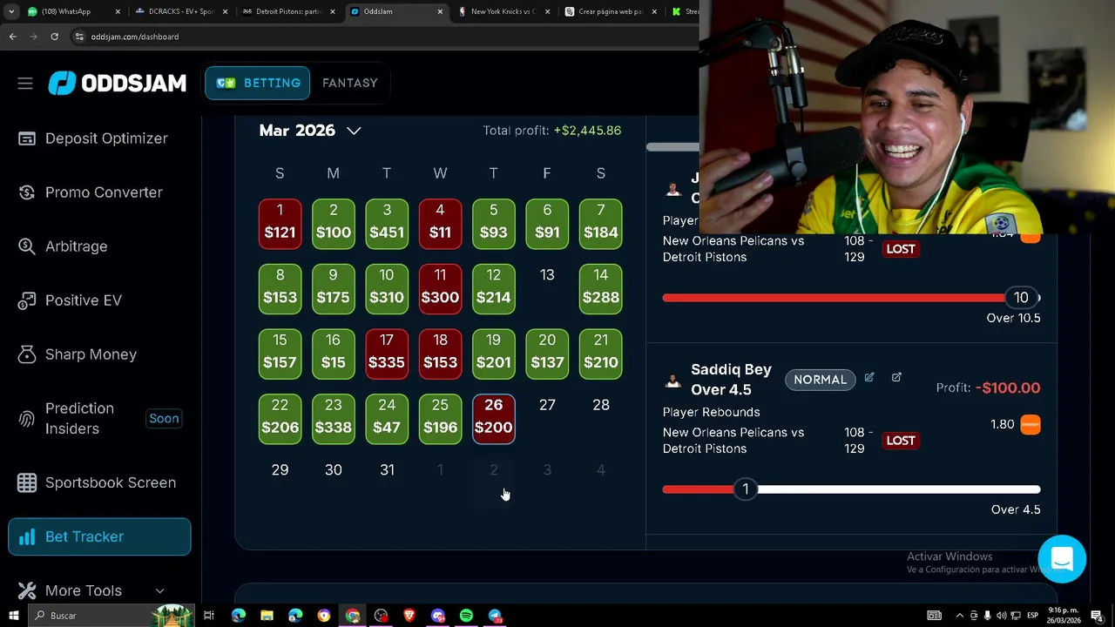Click the Deposit Optimizer icon
The width and height of the screenshot is (1115, 627).
(27, 138)
